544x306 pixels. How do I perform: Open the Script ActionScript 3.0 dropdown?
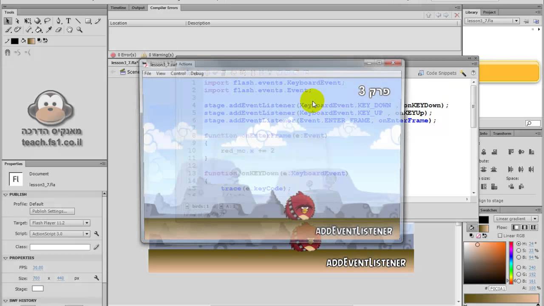60,234
